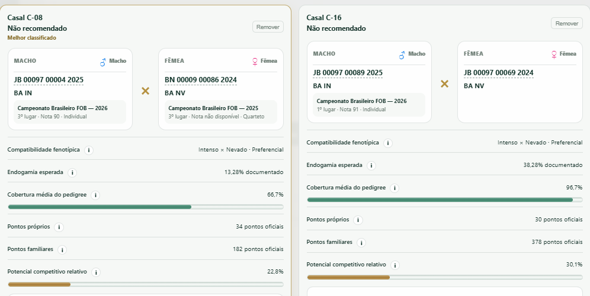Click Pontos familiares info icon in Casal C-08
Screen dimensions: 590x296
(x=62, y=250)
